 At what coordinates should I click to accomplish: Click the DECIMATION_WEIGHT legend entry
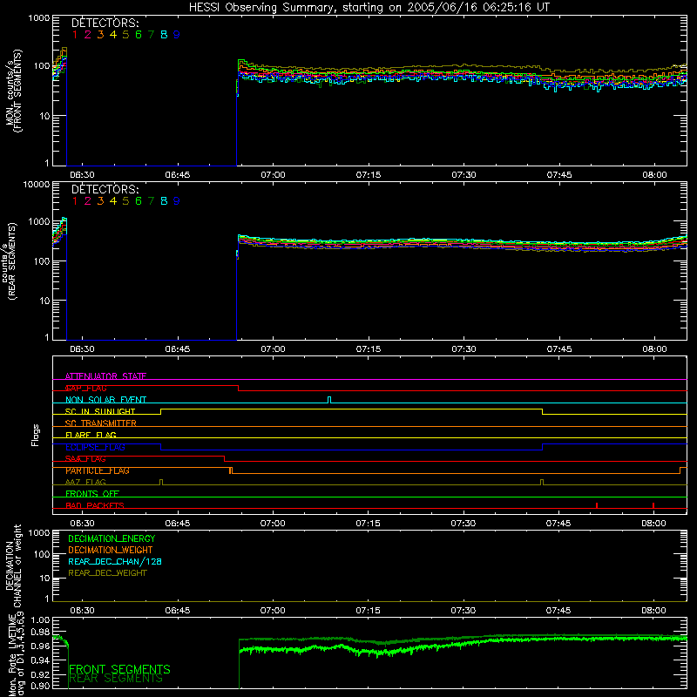point(111,550)
